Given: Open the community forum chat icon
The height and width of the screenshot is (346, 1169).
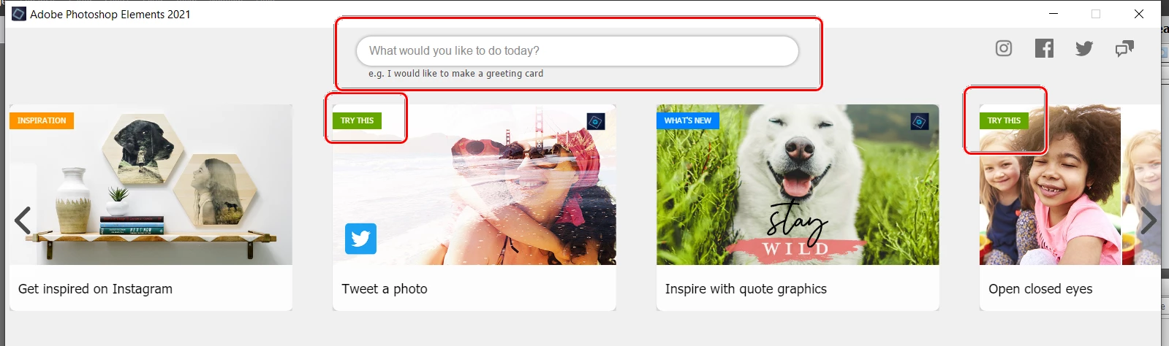Looking at the screenshot, I should [x=1124, y=49].
